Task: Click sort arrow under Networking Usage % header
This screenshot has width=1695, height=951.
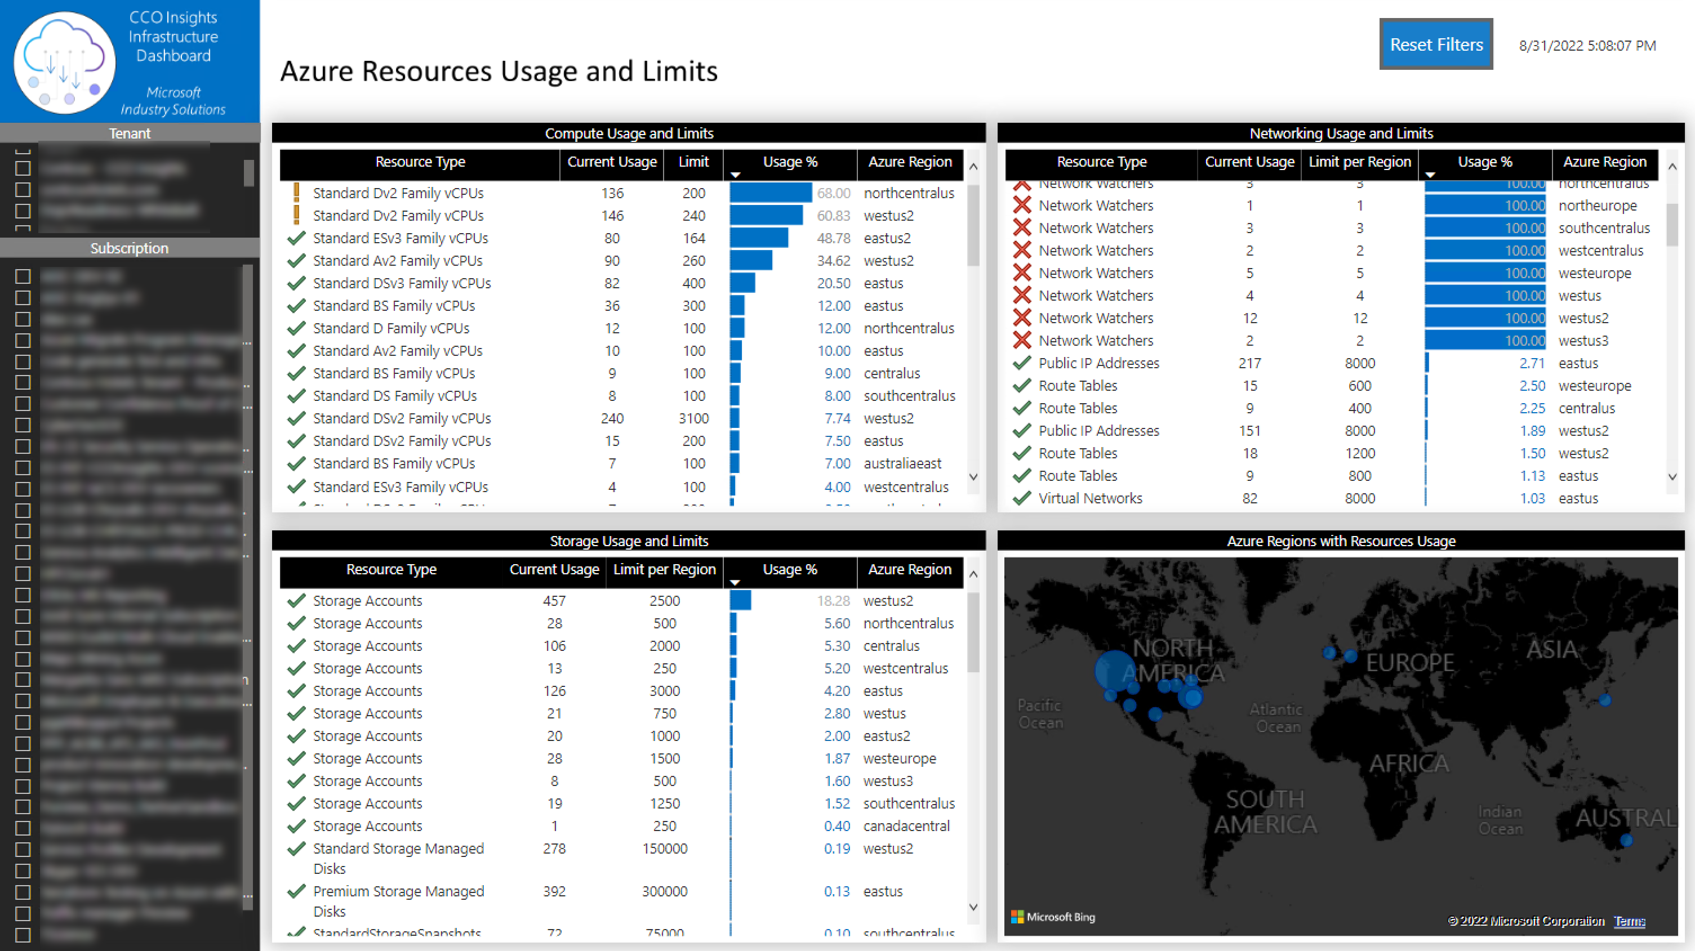Action: pos(1430,176)
